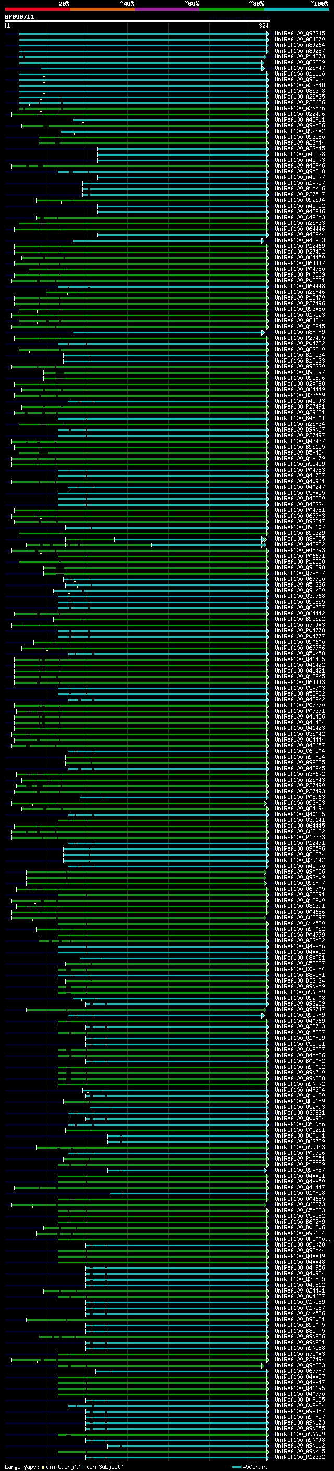The width and height of the screenshot is (334, 1471).
Task: Select the UniRef100_A9PHD4 entry
Action: tap(300, 757)
